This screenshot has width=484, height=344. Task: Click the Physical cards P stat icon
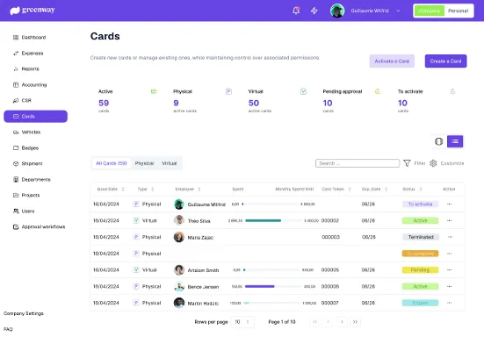pos(228,91)
